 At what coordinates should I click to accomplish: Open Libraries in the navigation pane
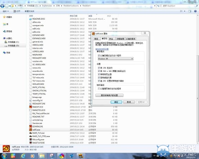click(6, 24)
